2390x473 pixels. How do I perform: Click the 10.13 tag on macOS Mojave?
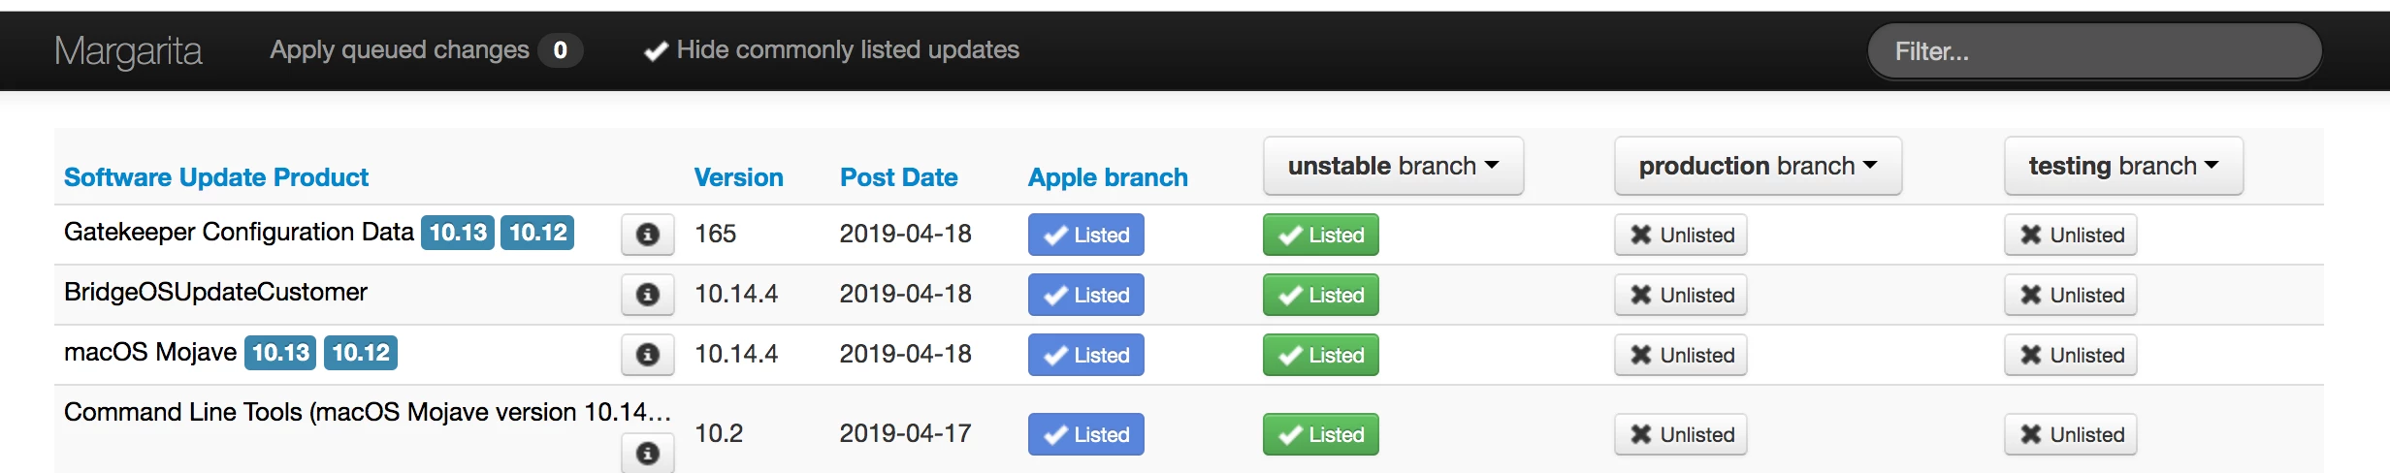pos(281,353)
